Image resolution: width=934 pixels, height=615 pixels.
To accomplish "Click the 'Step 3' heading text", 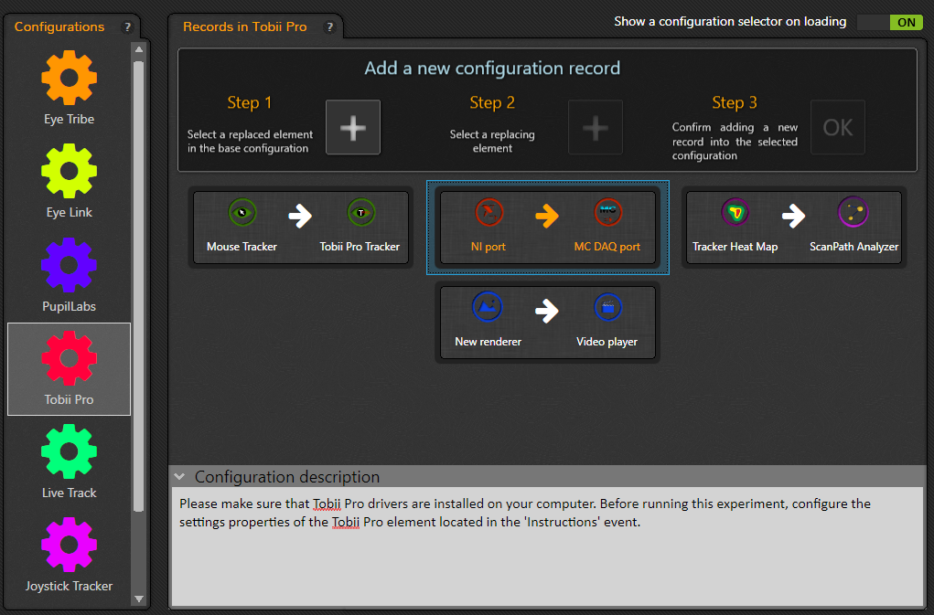I will tap(735, 103).
